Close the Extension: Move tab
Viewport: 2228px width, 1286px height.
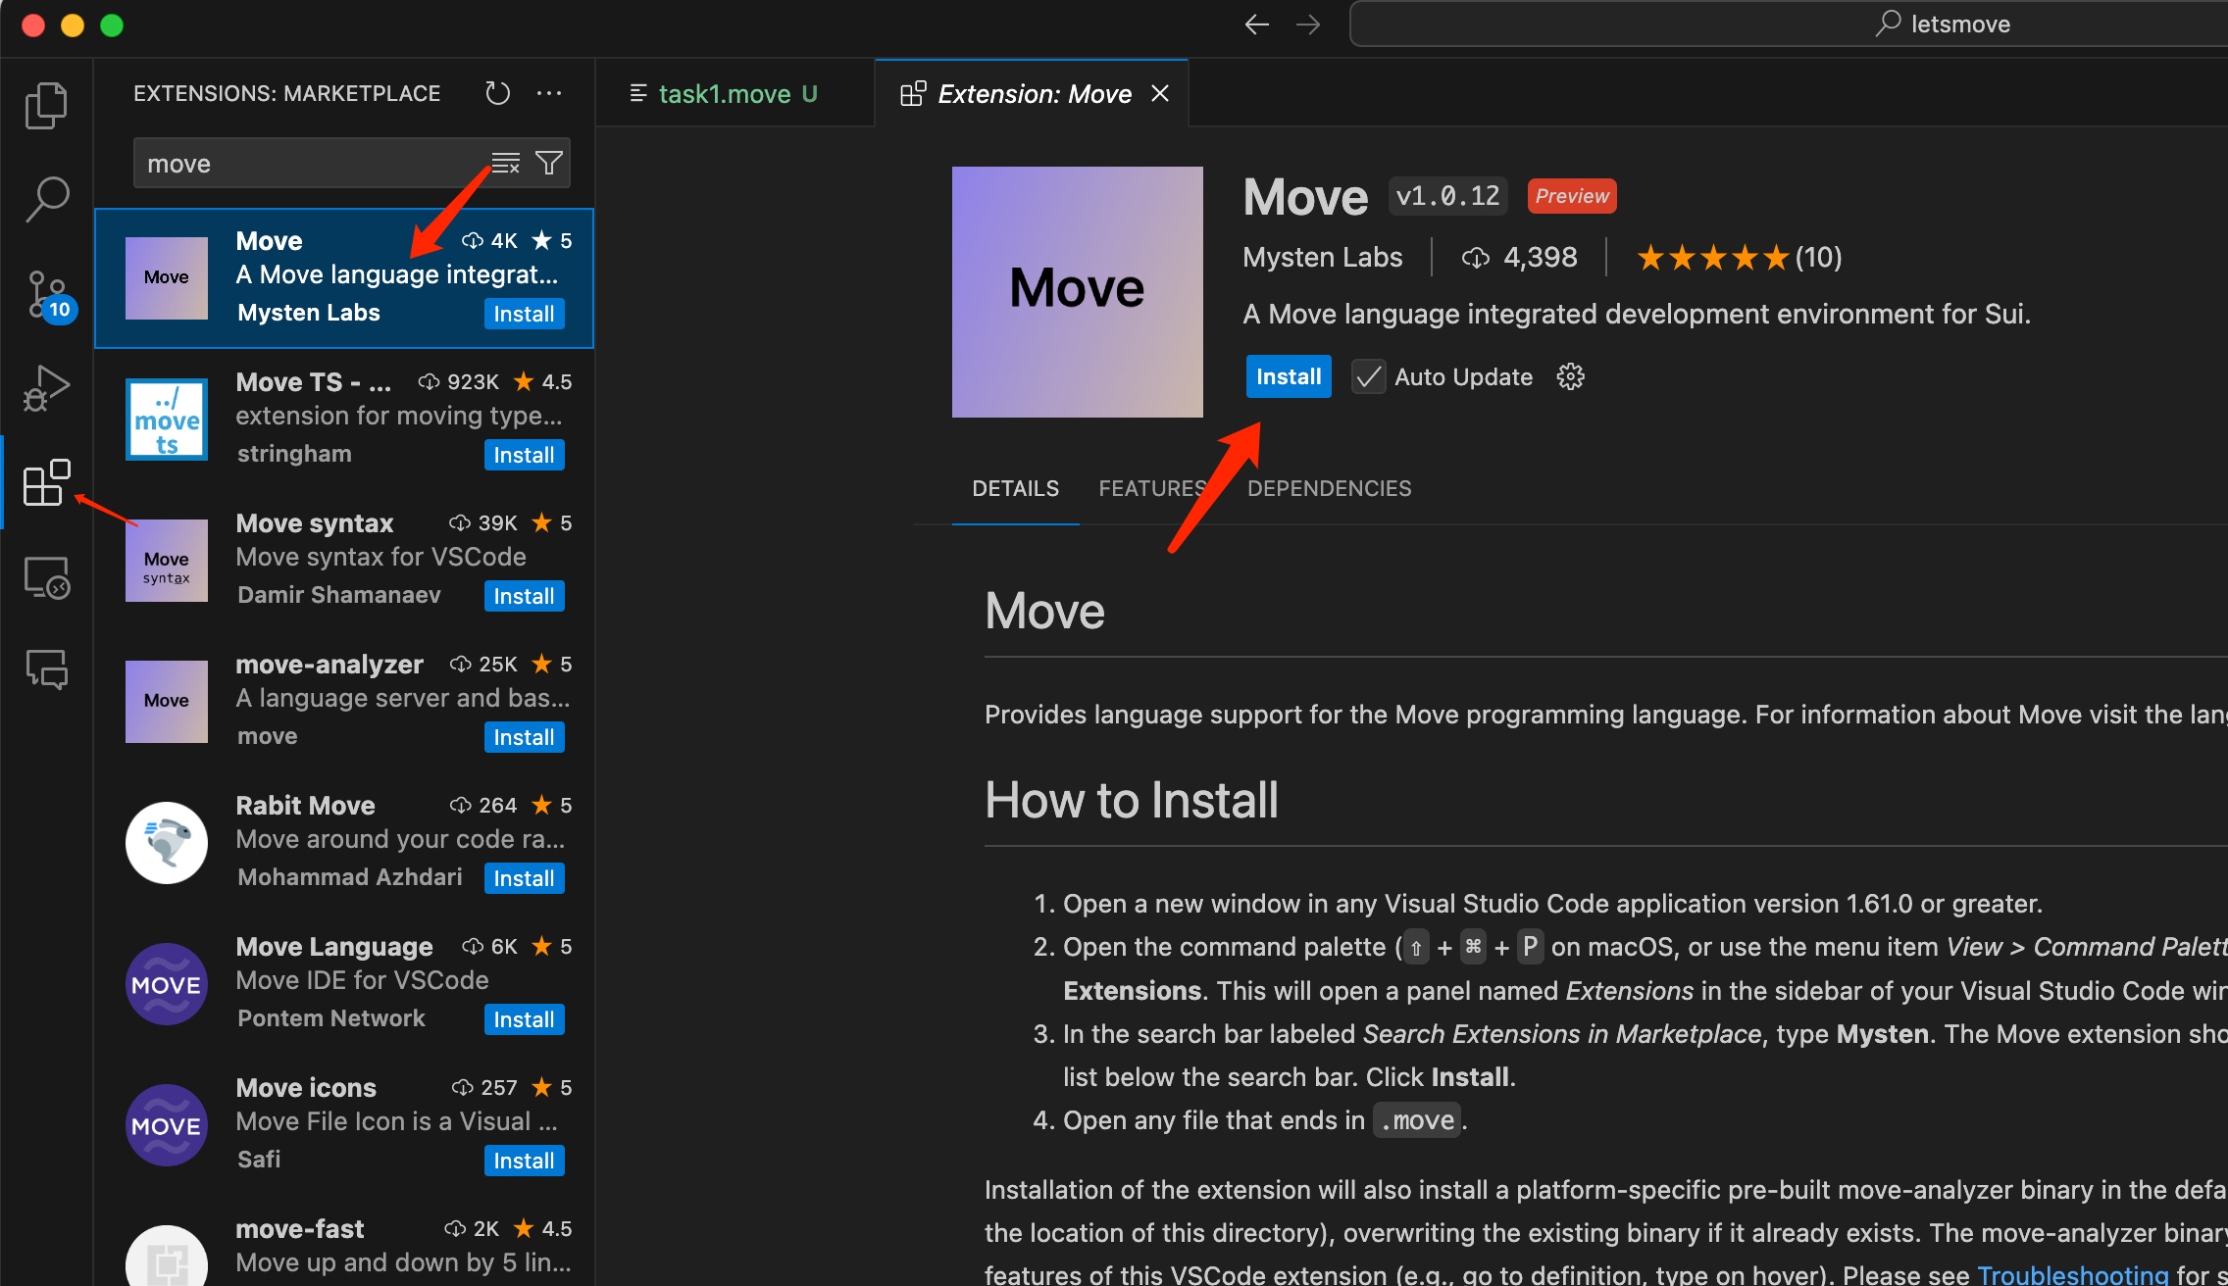click(x=1160, y=93)
